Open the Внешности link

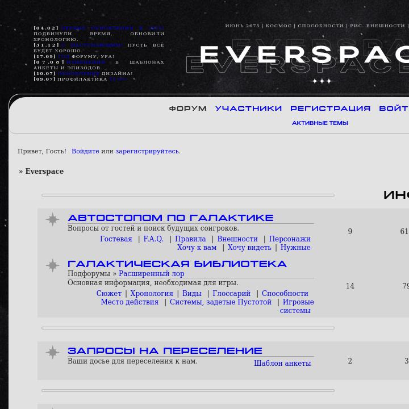click(237, 239)
